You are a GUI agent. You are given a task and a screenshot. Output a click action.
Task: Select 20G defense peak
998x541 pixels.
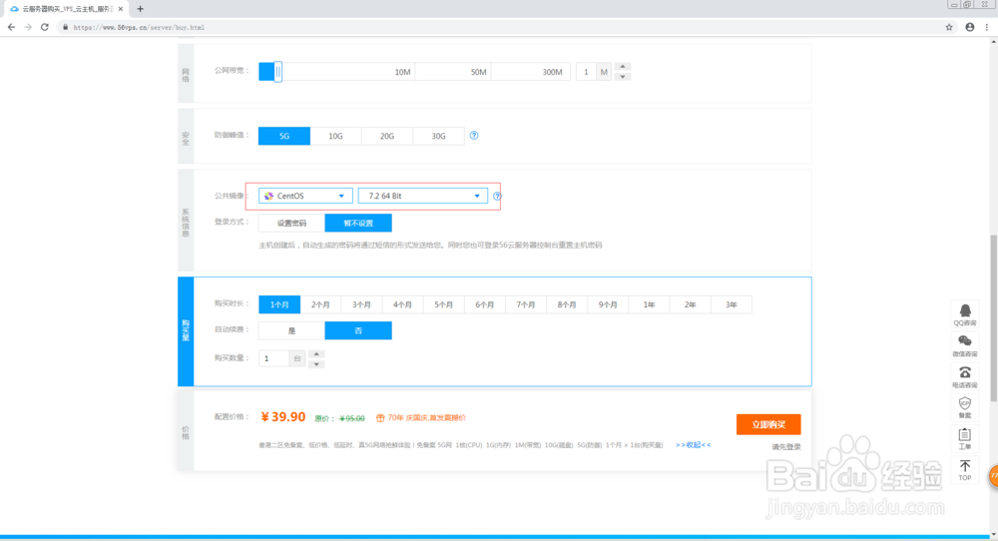pyautogui.click(x=387, y=136)
